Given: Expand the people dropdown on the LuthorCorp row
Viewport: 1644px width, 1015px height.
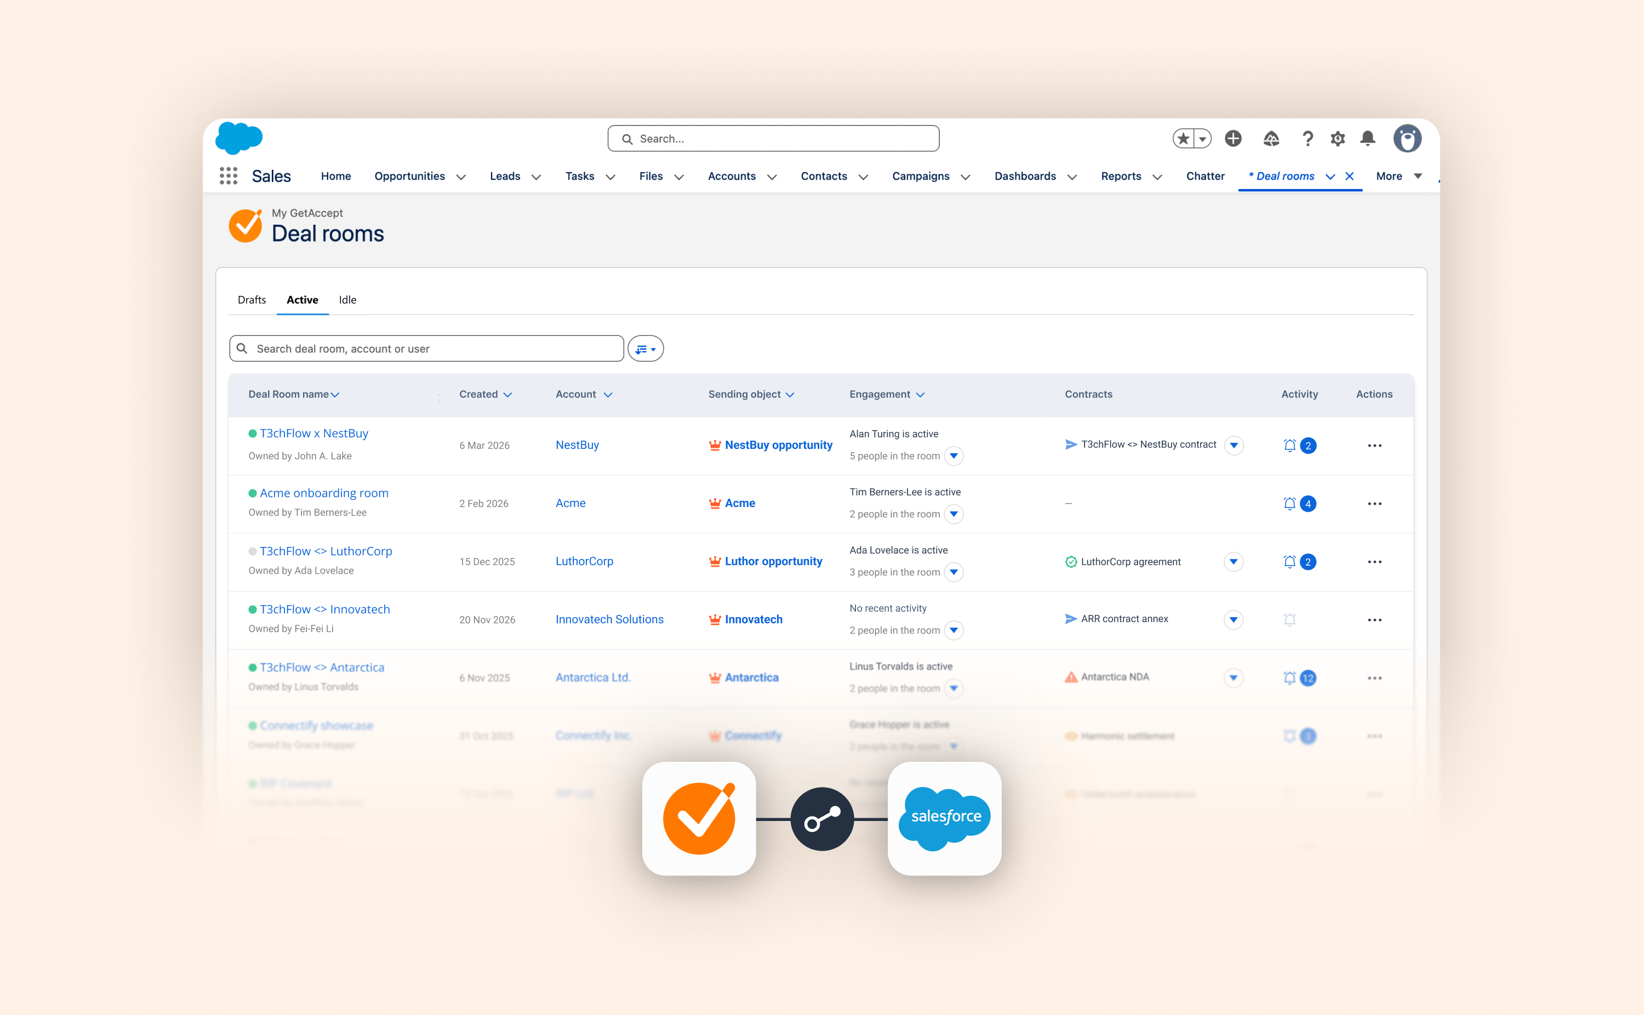Looking at the screenshot, I should (x=954, y=572).
